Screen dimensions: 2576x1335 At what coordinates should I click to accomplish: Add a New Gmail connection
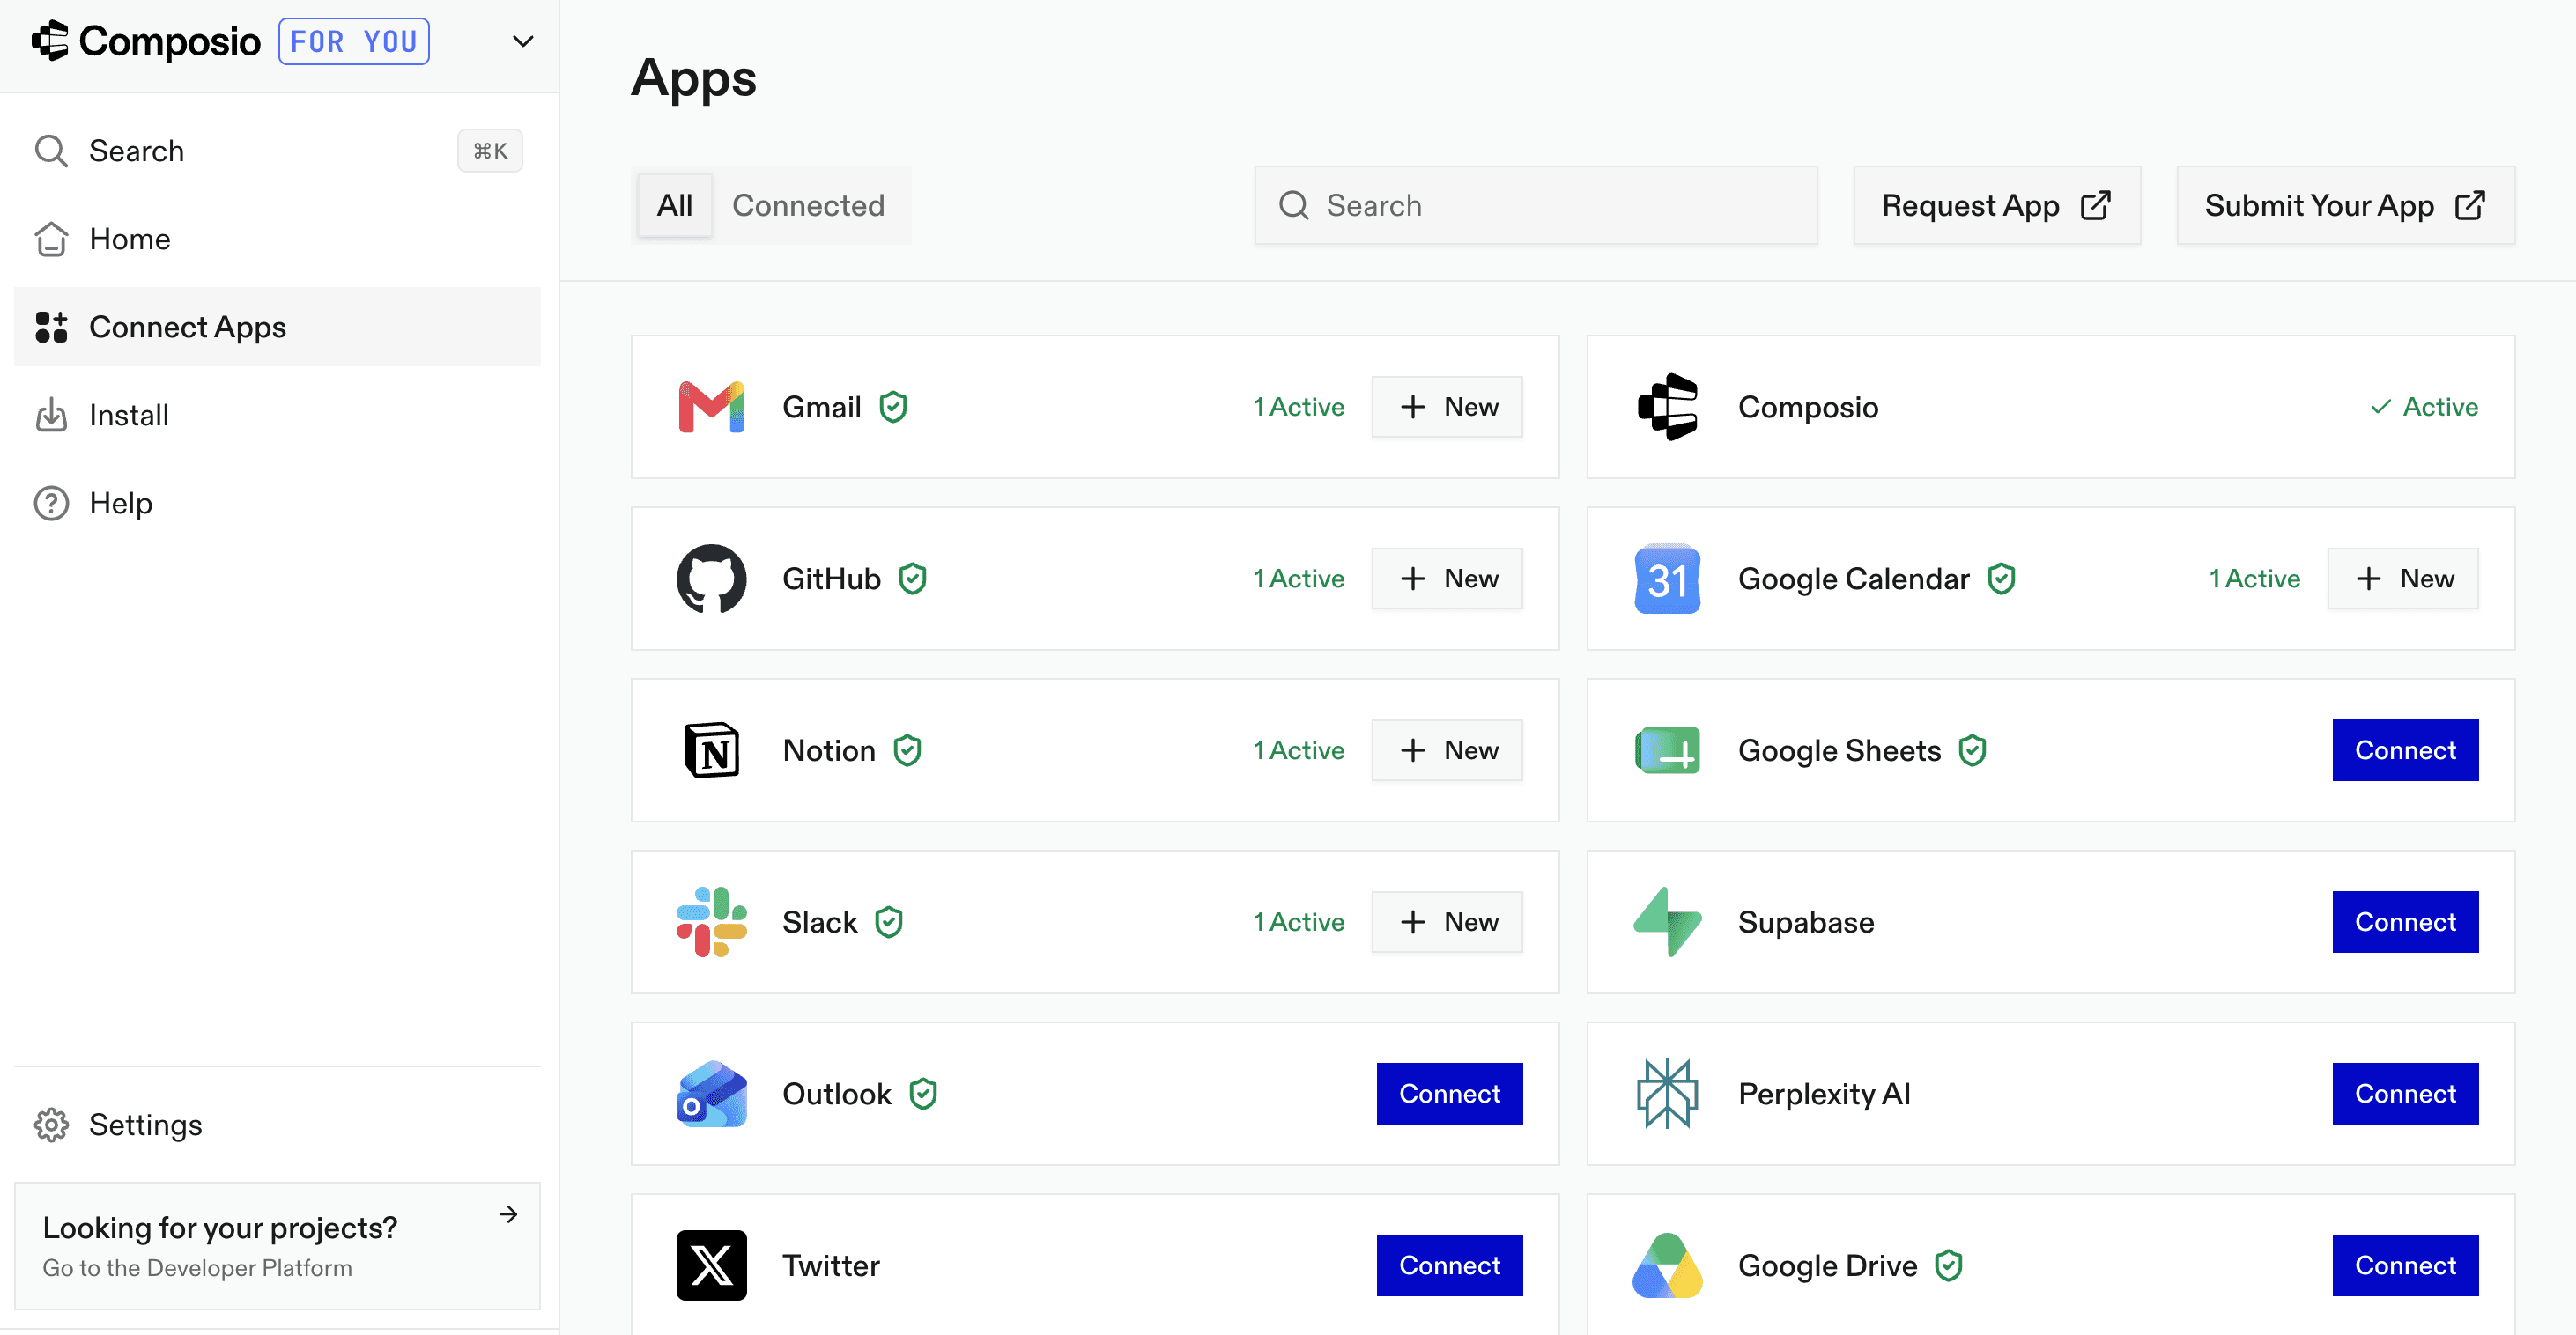point(1447,407)
